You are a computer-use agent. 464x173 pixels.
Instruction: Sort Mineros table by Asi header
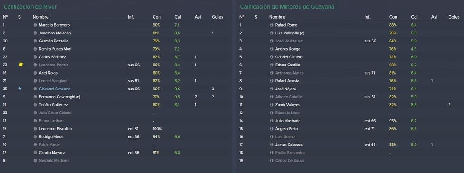(435, 17)
